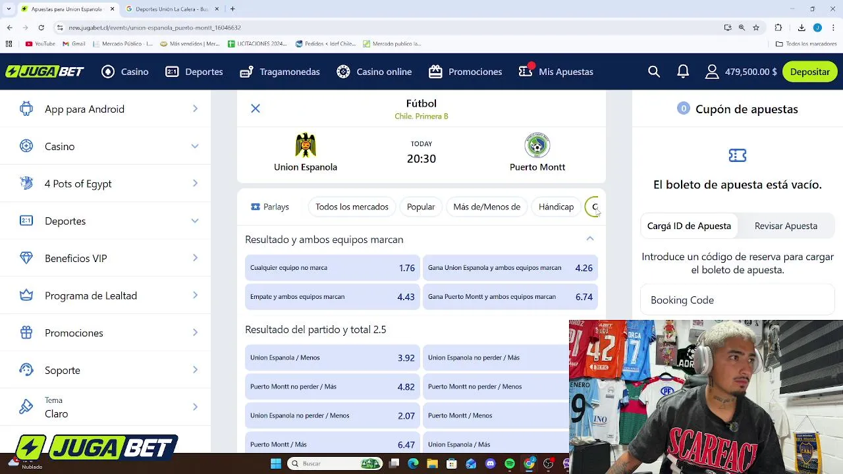Image resolution: width=843 pixels, height=474 pixels.
Task: Click the Depositar button
Action: point(810,72)
